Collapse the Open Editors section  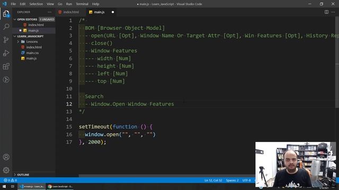27,20
